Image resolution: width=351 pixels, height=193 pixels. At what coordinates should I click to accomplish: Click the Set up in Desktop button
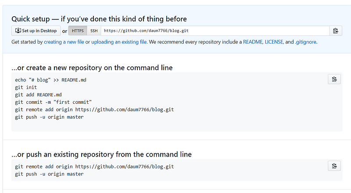[x=36, y=31]
